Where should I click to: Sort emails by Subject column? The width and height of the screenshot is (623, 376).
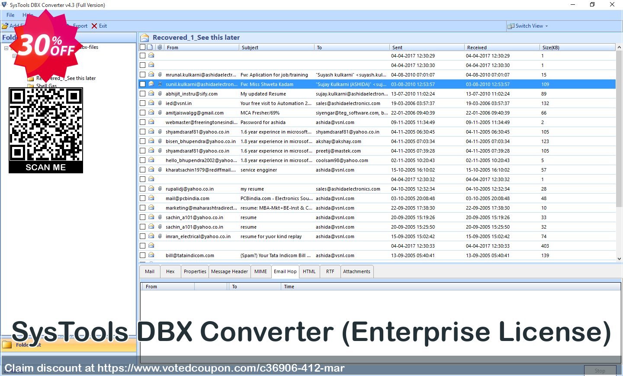point(277,48)
